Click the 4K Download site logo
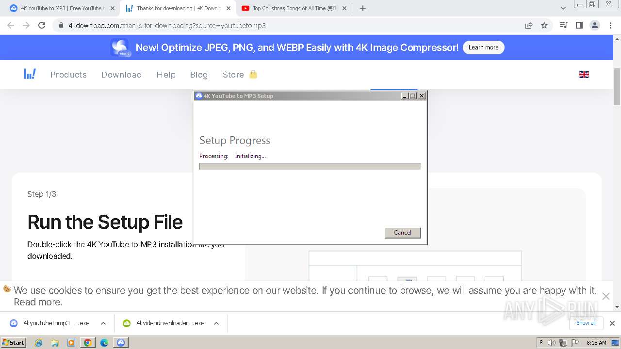 coord(30,74)
